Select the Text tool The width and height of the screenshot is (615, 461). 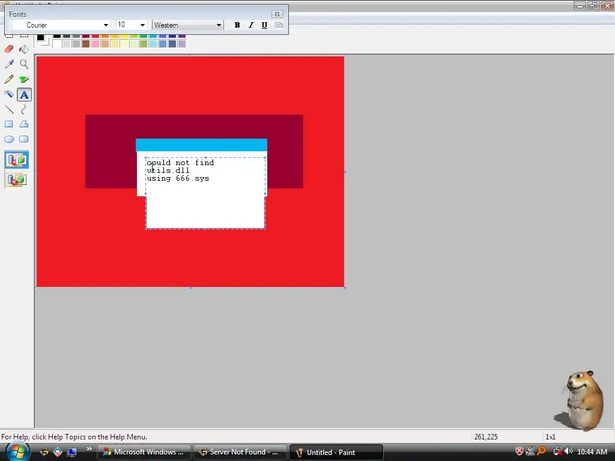pos(24,94)
